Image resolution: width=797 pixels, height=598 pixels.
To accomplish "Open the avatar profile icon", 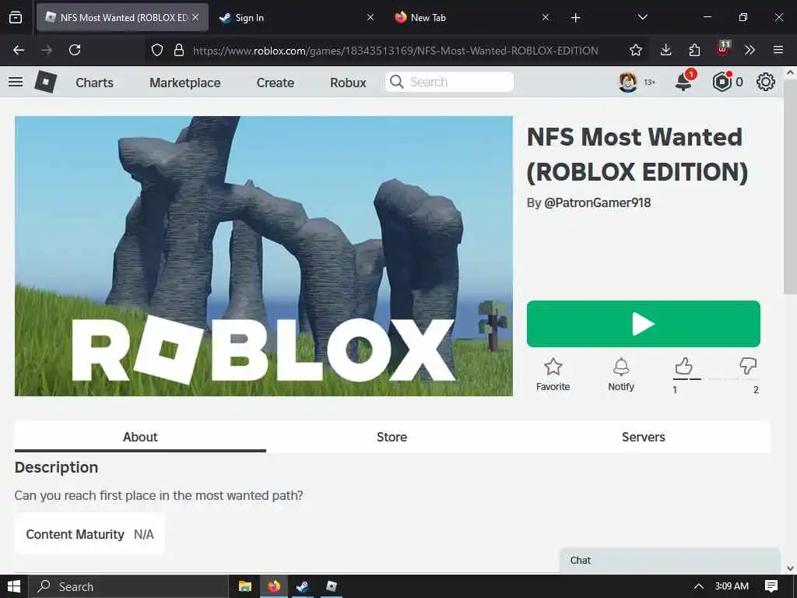I will coord(628,82).
